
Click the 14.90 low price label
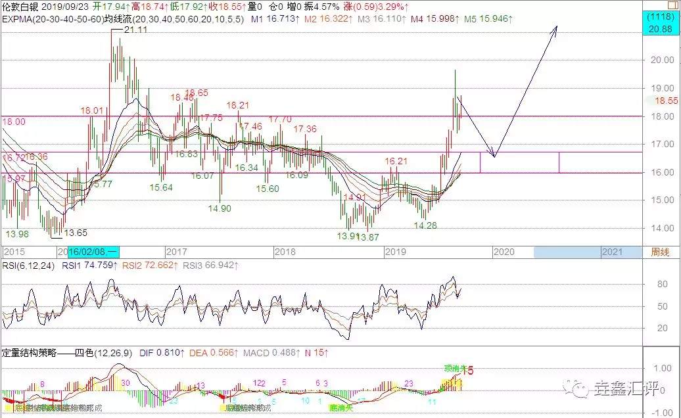click(220, 209)
